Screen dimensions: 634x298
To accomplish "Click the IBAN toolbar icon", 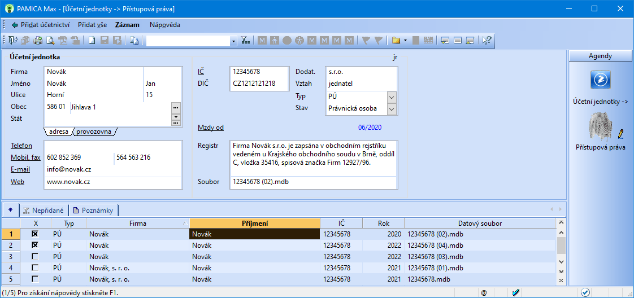I will (428, 40).
